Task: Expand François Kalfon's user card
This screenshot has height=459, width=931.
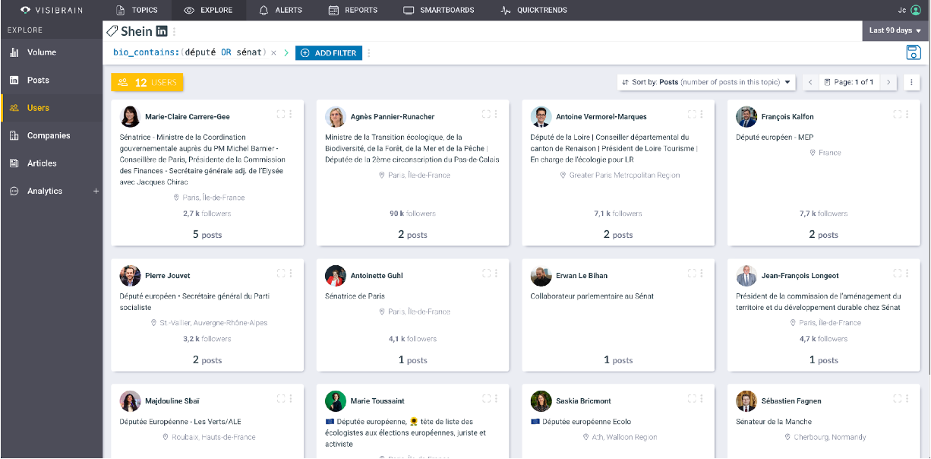Action: pos(898,114)
